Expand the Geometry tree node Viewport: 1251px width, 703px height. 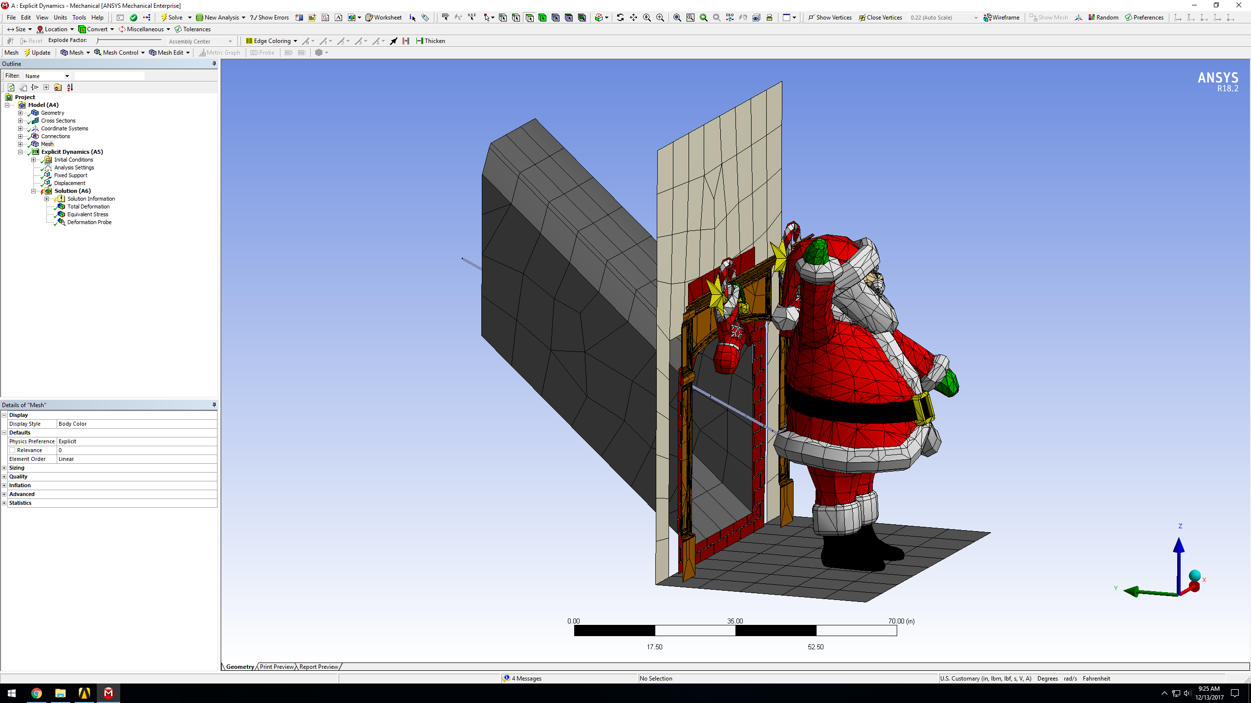pos(20,113)
